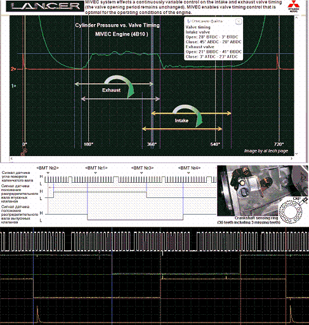
Task: Click the horizontal scroll left arrow
Action: 11,158
